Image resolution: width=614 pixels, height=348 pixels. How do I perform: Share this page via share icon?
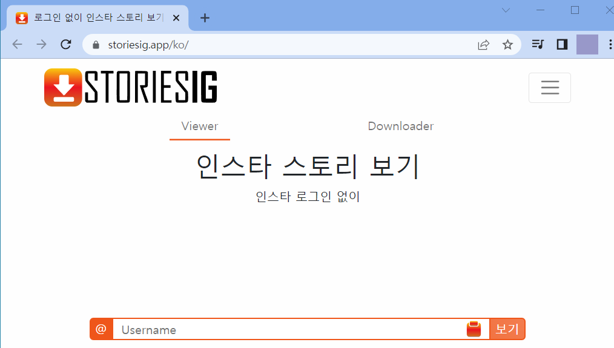484,45
